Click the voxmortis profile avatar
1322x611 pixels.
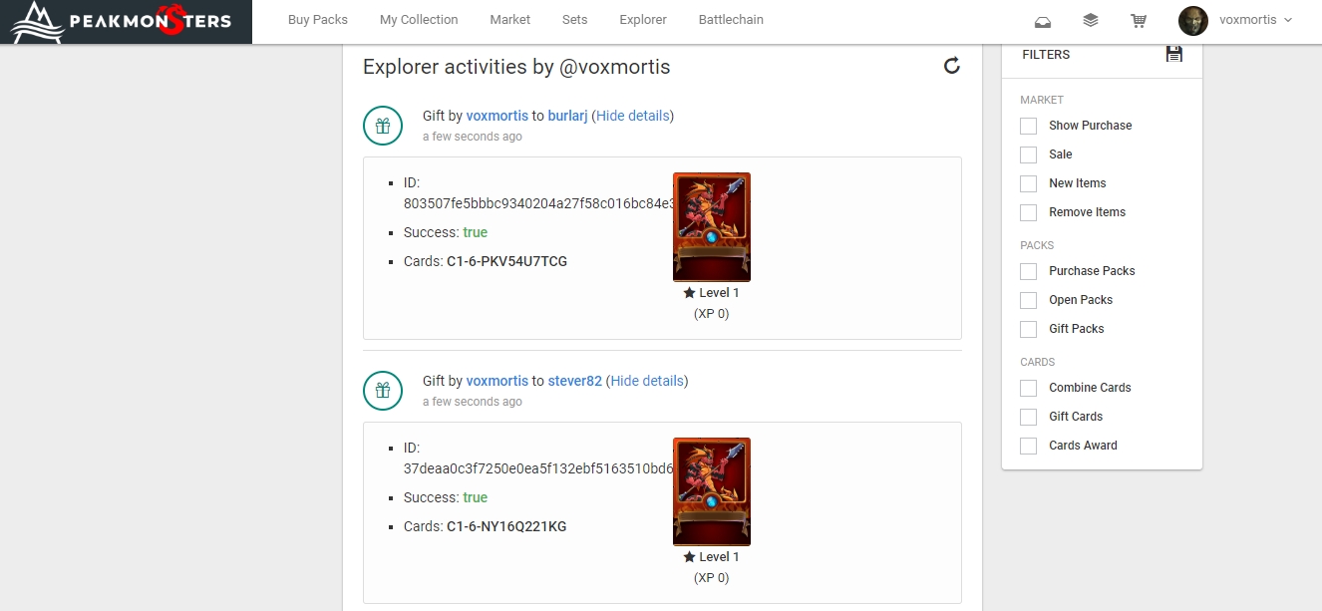click(x=1193, y=20)
